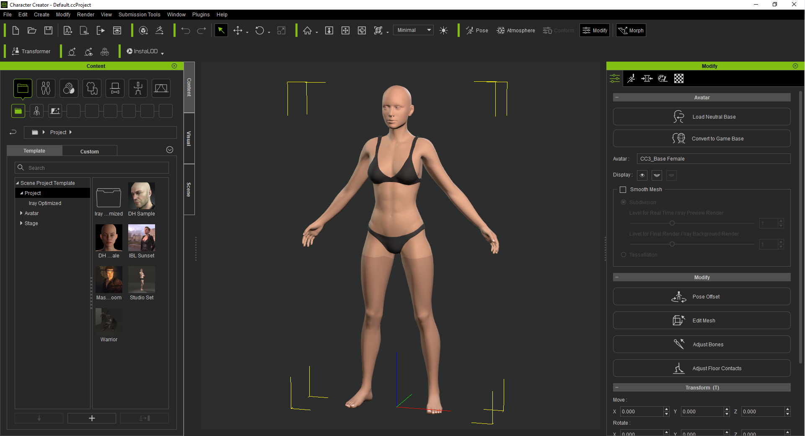Toggle Atmosphere mode in top toolbar
The width and height of the screenshot is (805, 436).
point(515,30)
